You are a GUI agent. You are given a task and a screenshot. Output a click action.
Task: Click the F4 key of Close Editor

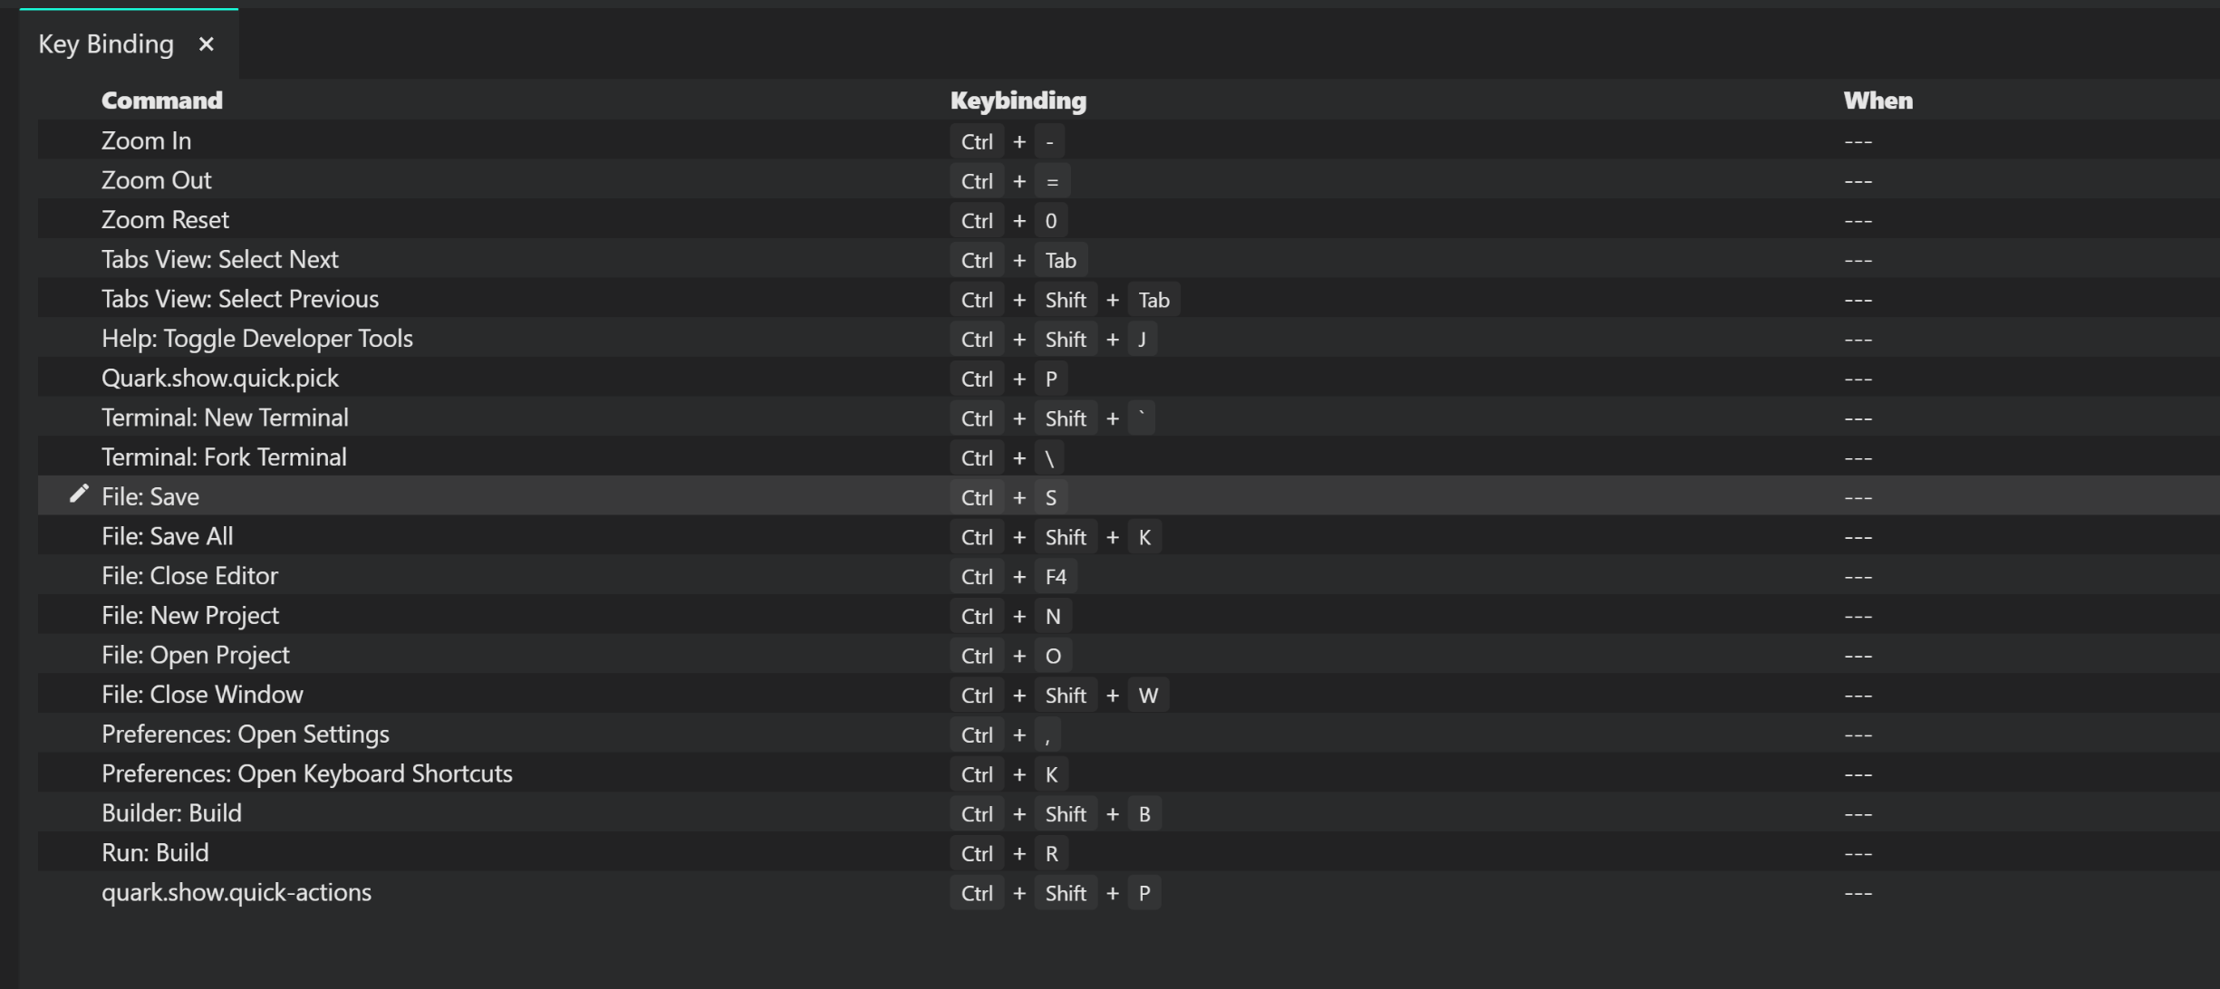point(1056,576)
